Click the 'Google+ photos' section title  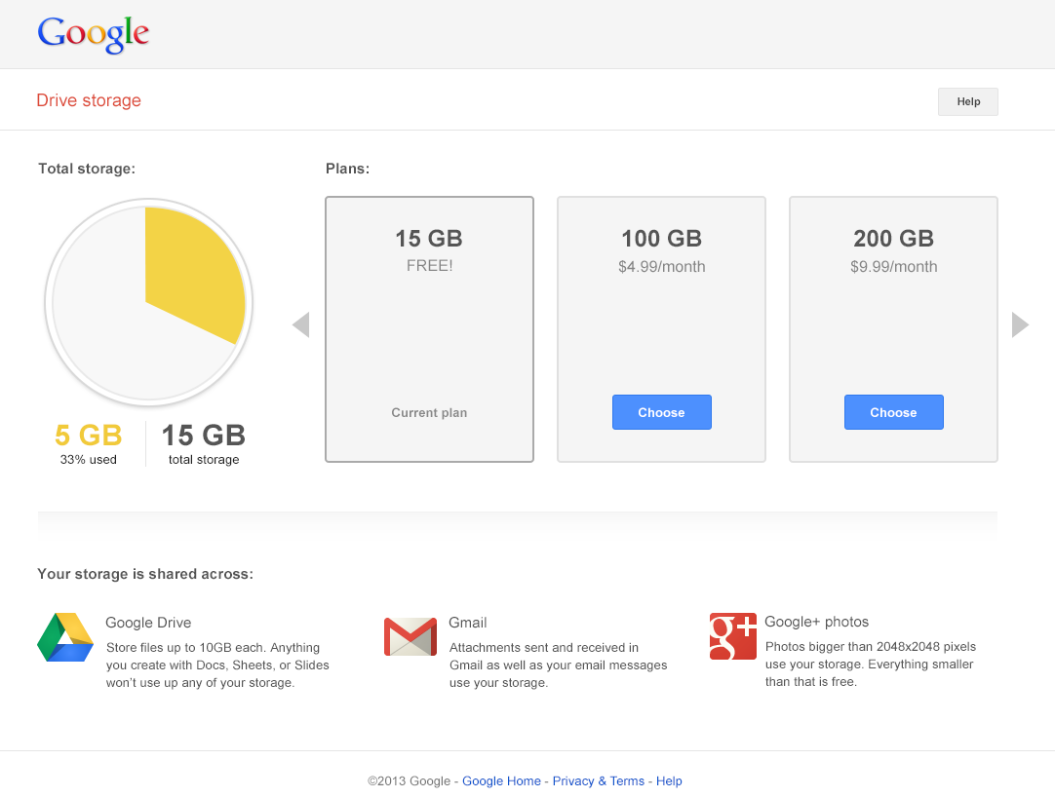[816, 622]
